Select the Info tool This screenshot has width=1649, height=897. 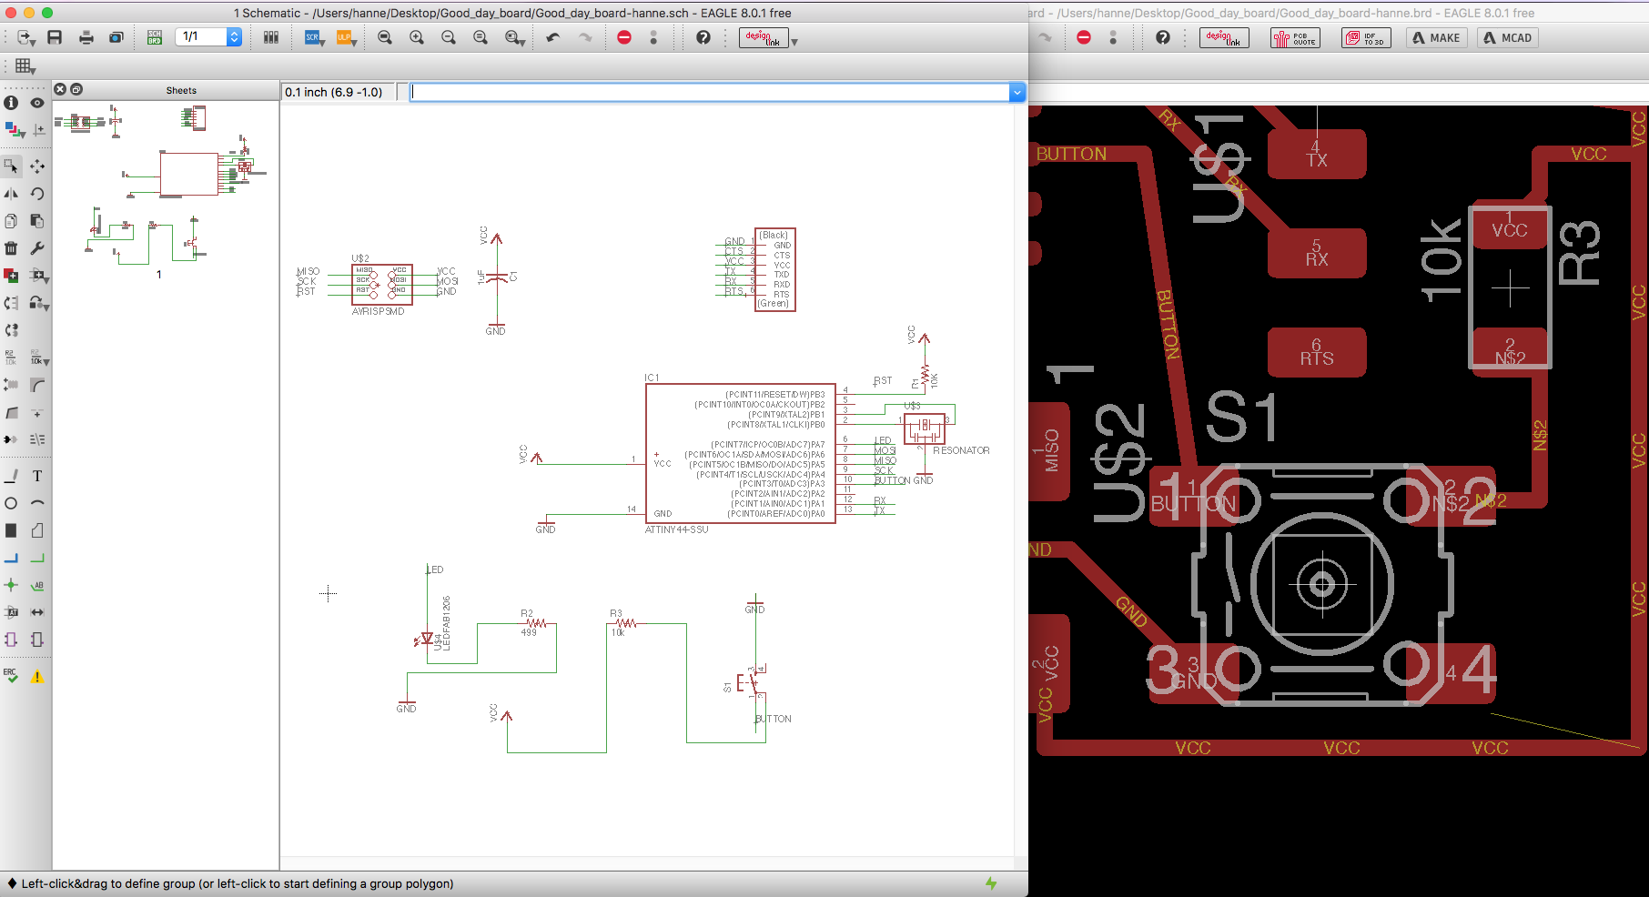(x=11, y=103)
